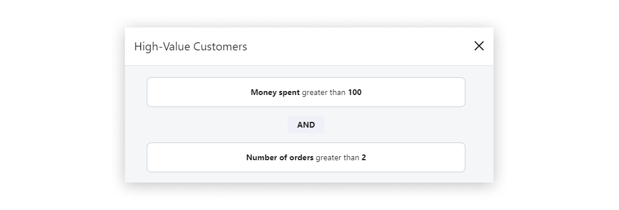
Task: Click the value 100 in the first condition
Action: tap(355, 93)
